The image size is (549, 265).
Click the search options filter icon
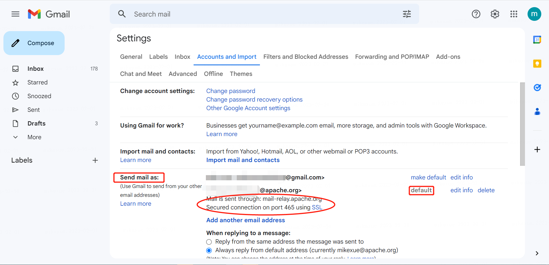point(407,14)
